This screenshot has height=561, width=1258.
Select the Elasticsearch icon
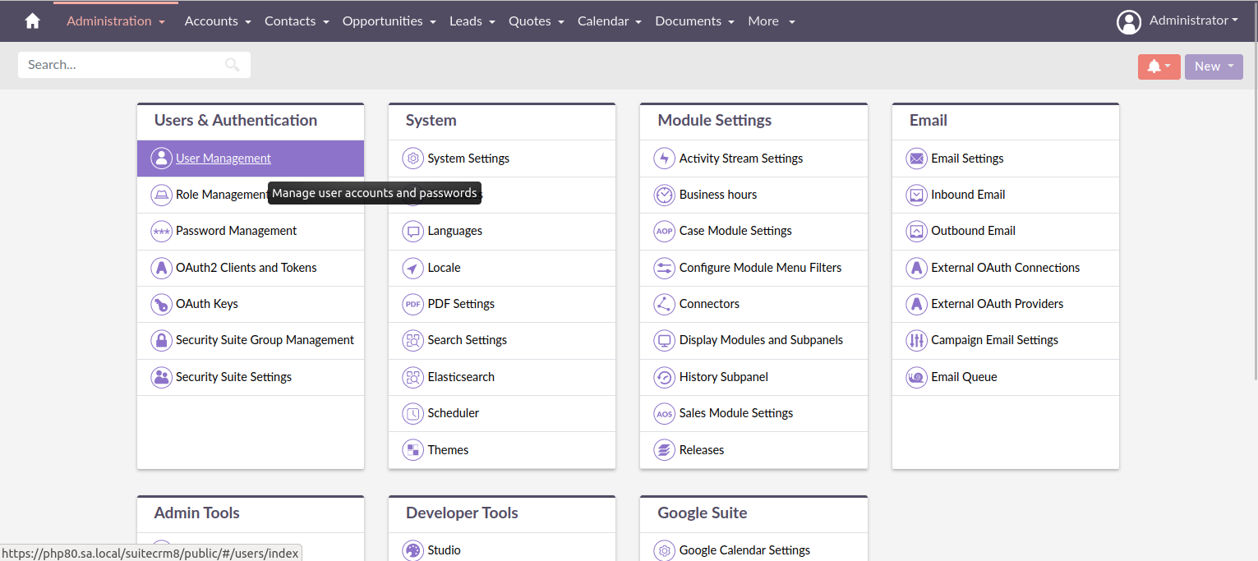click(x=412, y=377)
